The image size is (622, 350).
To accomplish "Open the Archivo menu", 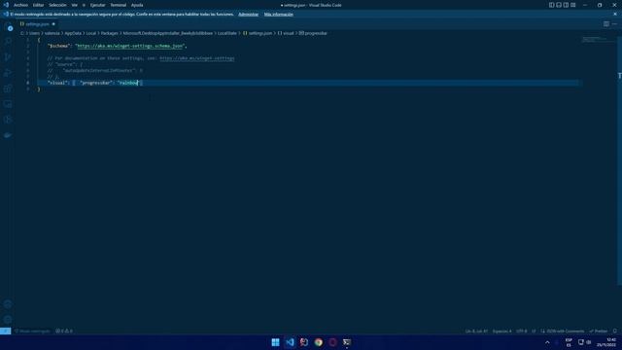I will [20, 5].
